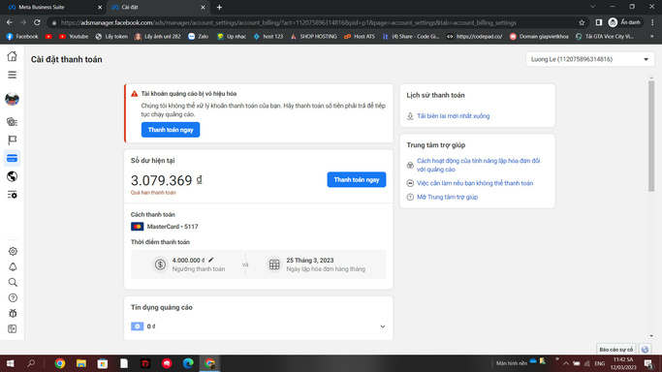The width and height of the screenshot is (662, 372).
Task: Open the notifications bell in the sidebar
Action: click(13, 267)
